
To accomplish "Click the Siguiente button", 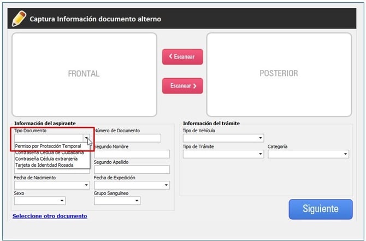I will tap(320, 209).
